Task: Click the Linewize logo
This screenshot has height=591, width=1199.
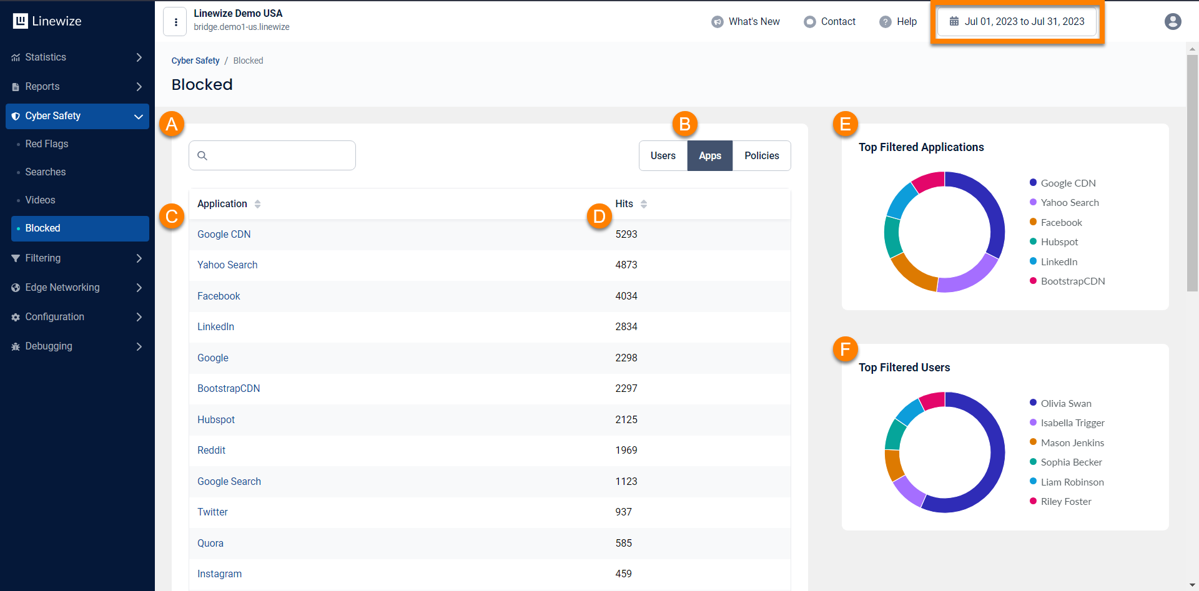Action: 47,21
